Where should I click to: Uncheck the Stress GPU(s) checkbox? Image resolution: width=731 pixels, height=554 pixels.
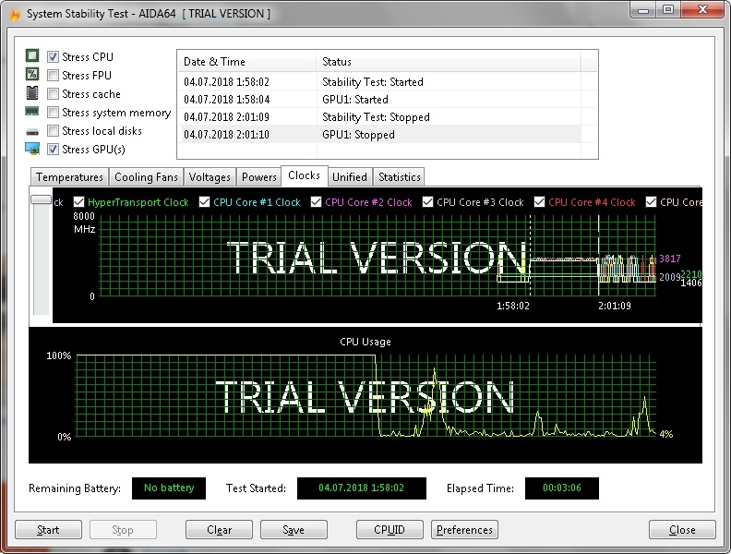coord(54,150)
